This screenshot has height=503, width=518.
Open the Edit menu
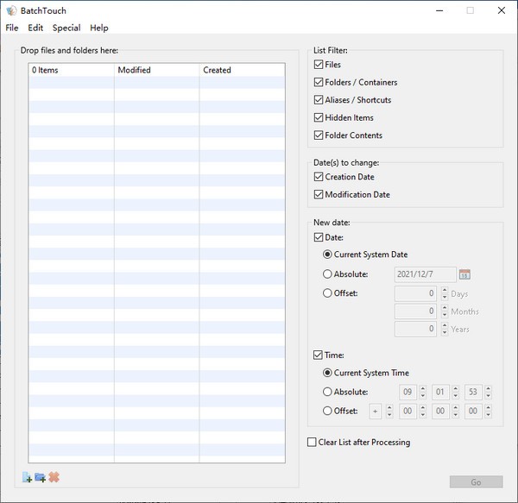[x=35, y=28]
